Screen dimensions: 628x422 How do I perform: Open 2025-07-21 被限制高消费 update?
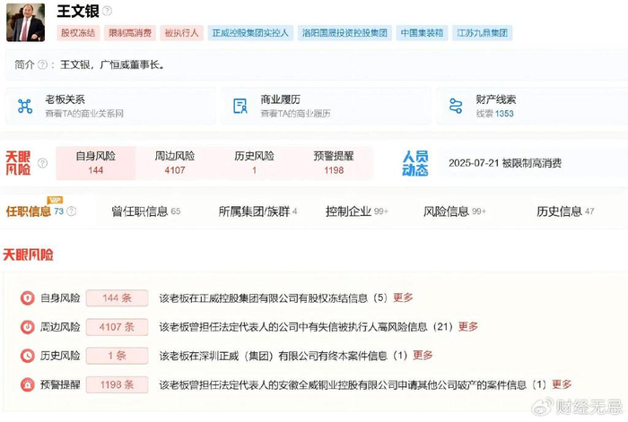pos(505,163)
